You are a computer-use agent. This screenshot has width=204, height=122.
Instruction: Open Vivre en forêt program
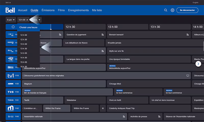(x=128, y=100)
